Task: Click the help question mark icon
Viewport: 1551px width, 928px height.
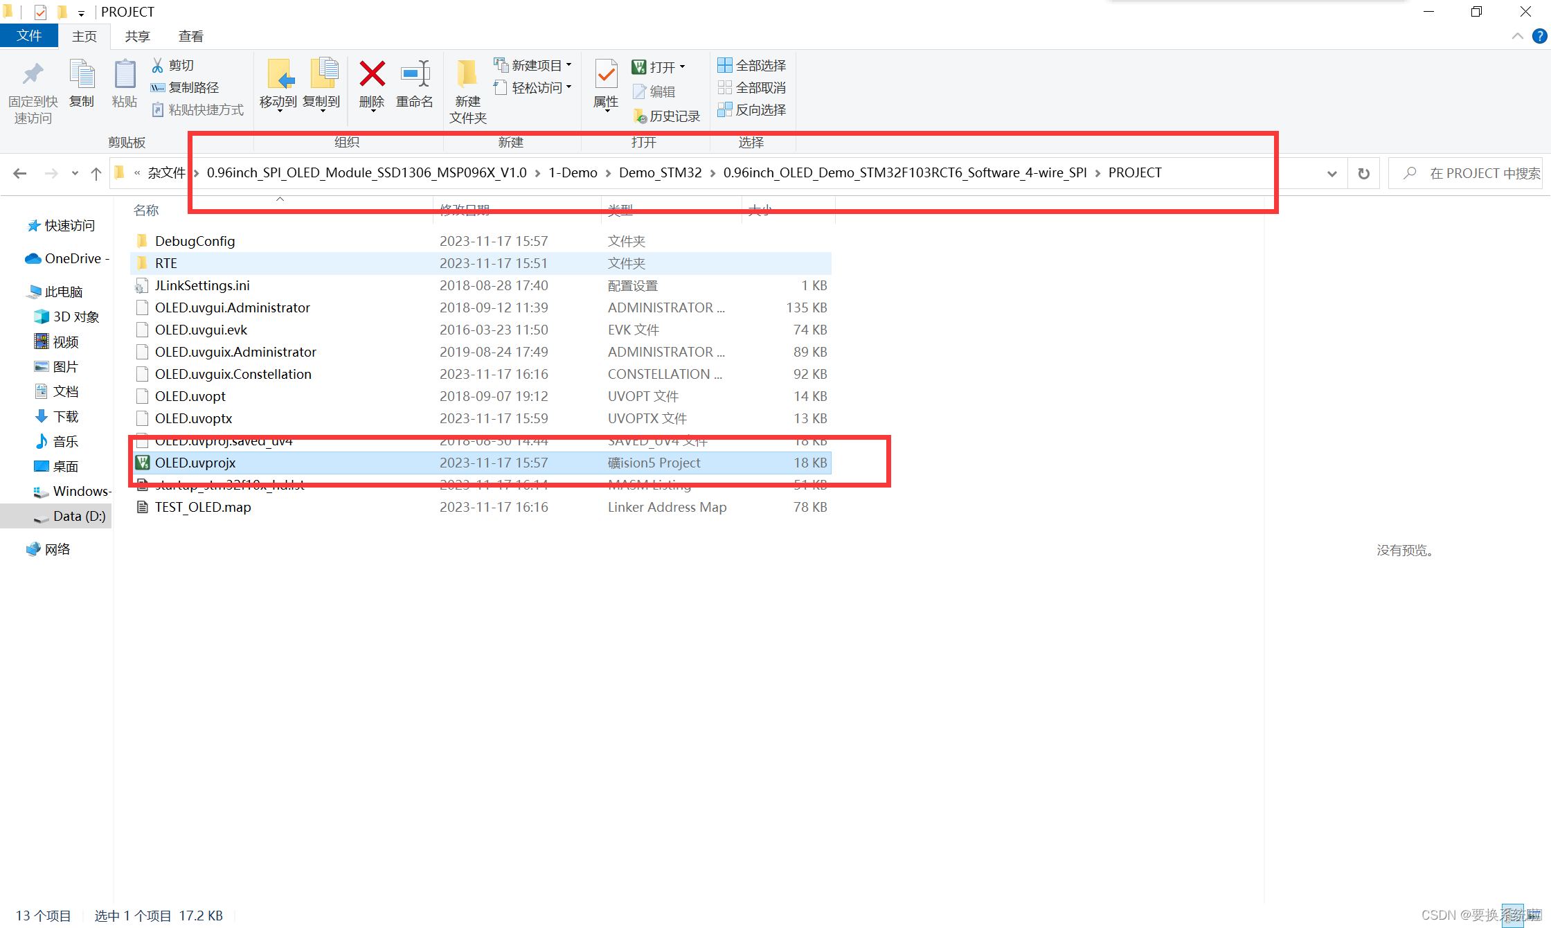Action: click(1539, 36)
